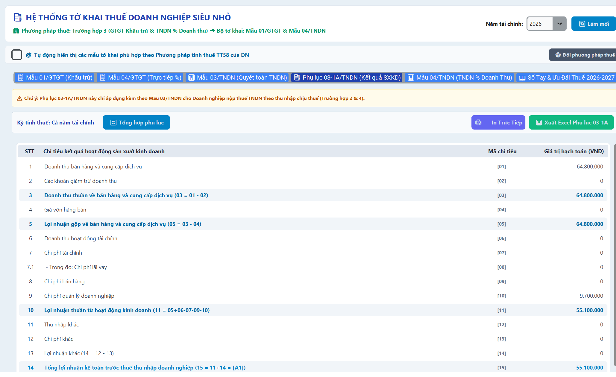Screen dimensions: 616x377
Task: Click the refresh icon inside Làm mới button
Action: pyautogui.click(x=582, y=24)
